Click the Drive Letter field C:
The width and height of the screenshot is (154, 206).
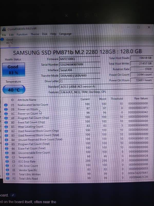coord(80,81)
